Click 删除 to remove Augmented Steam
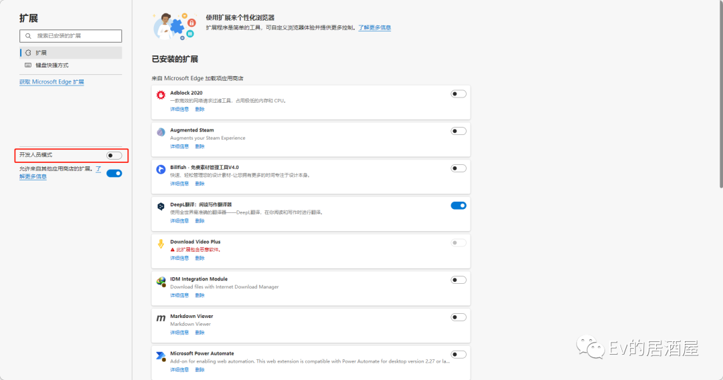The height and width of the screenshot is (380, 723). 199,146
